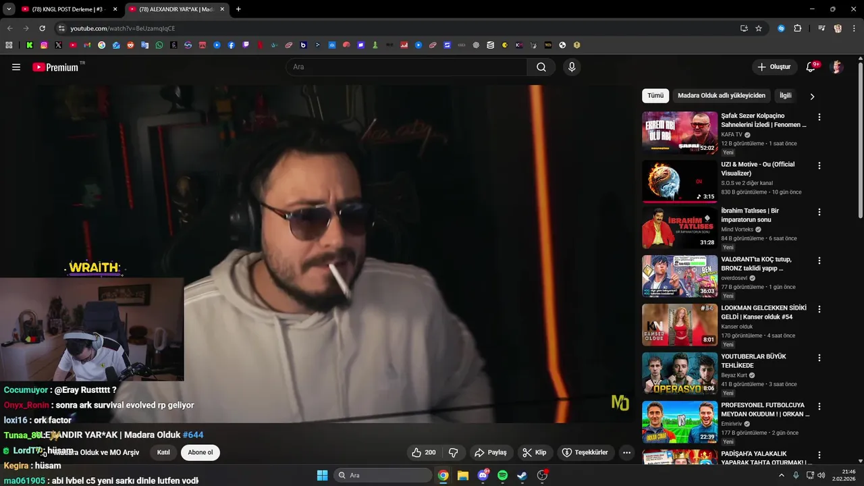The image size is (864, 486).
Task: Select the İlgili filter chip
Action: click(x=786, y=96)
